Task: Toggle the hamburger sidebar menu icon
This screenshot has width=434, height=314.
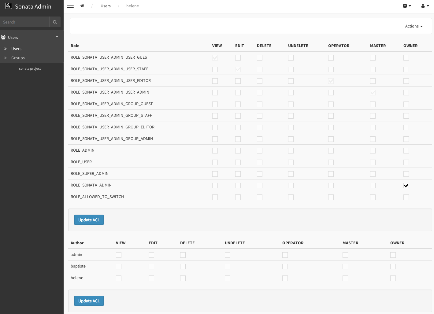Action: 70,6
